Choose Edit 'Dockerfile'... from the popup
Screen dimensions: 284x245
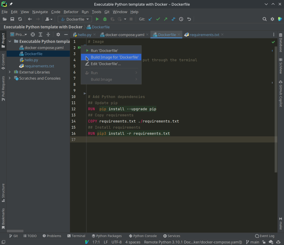[x=111, y=64]
